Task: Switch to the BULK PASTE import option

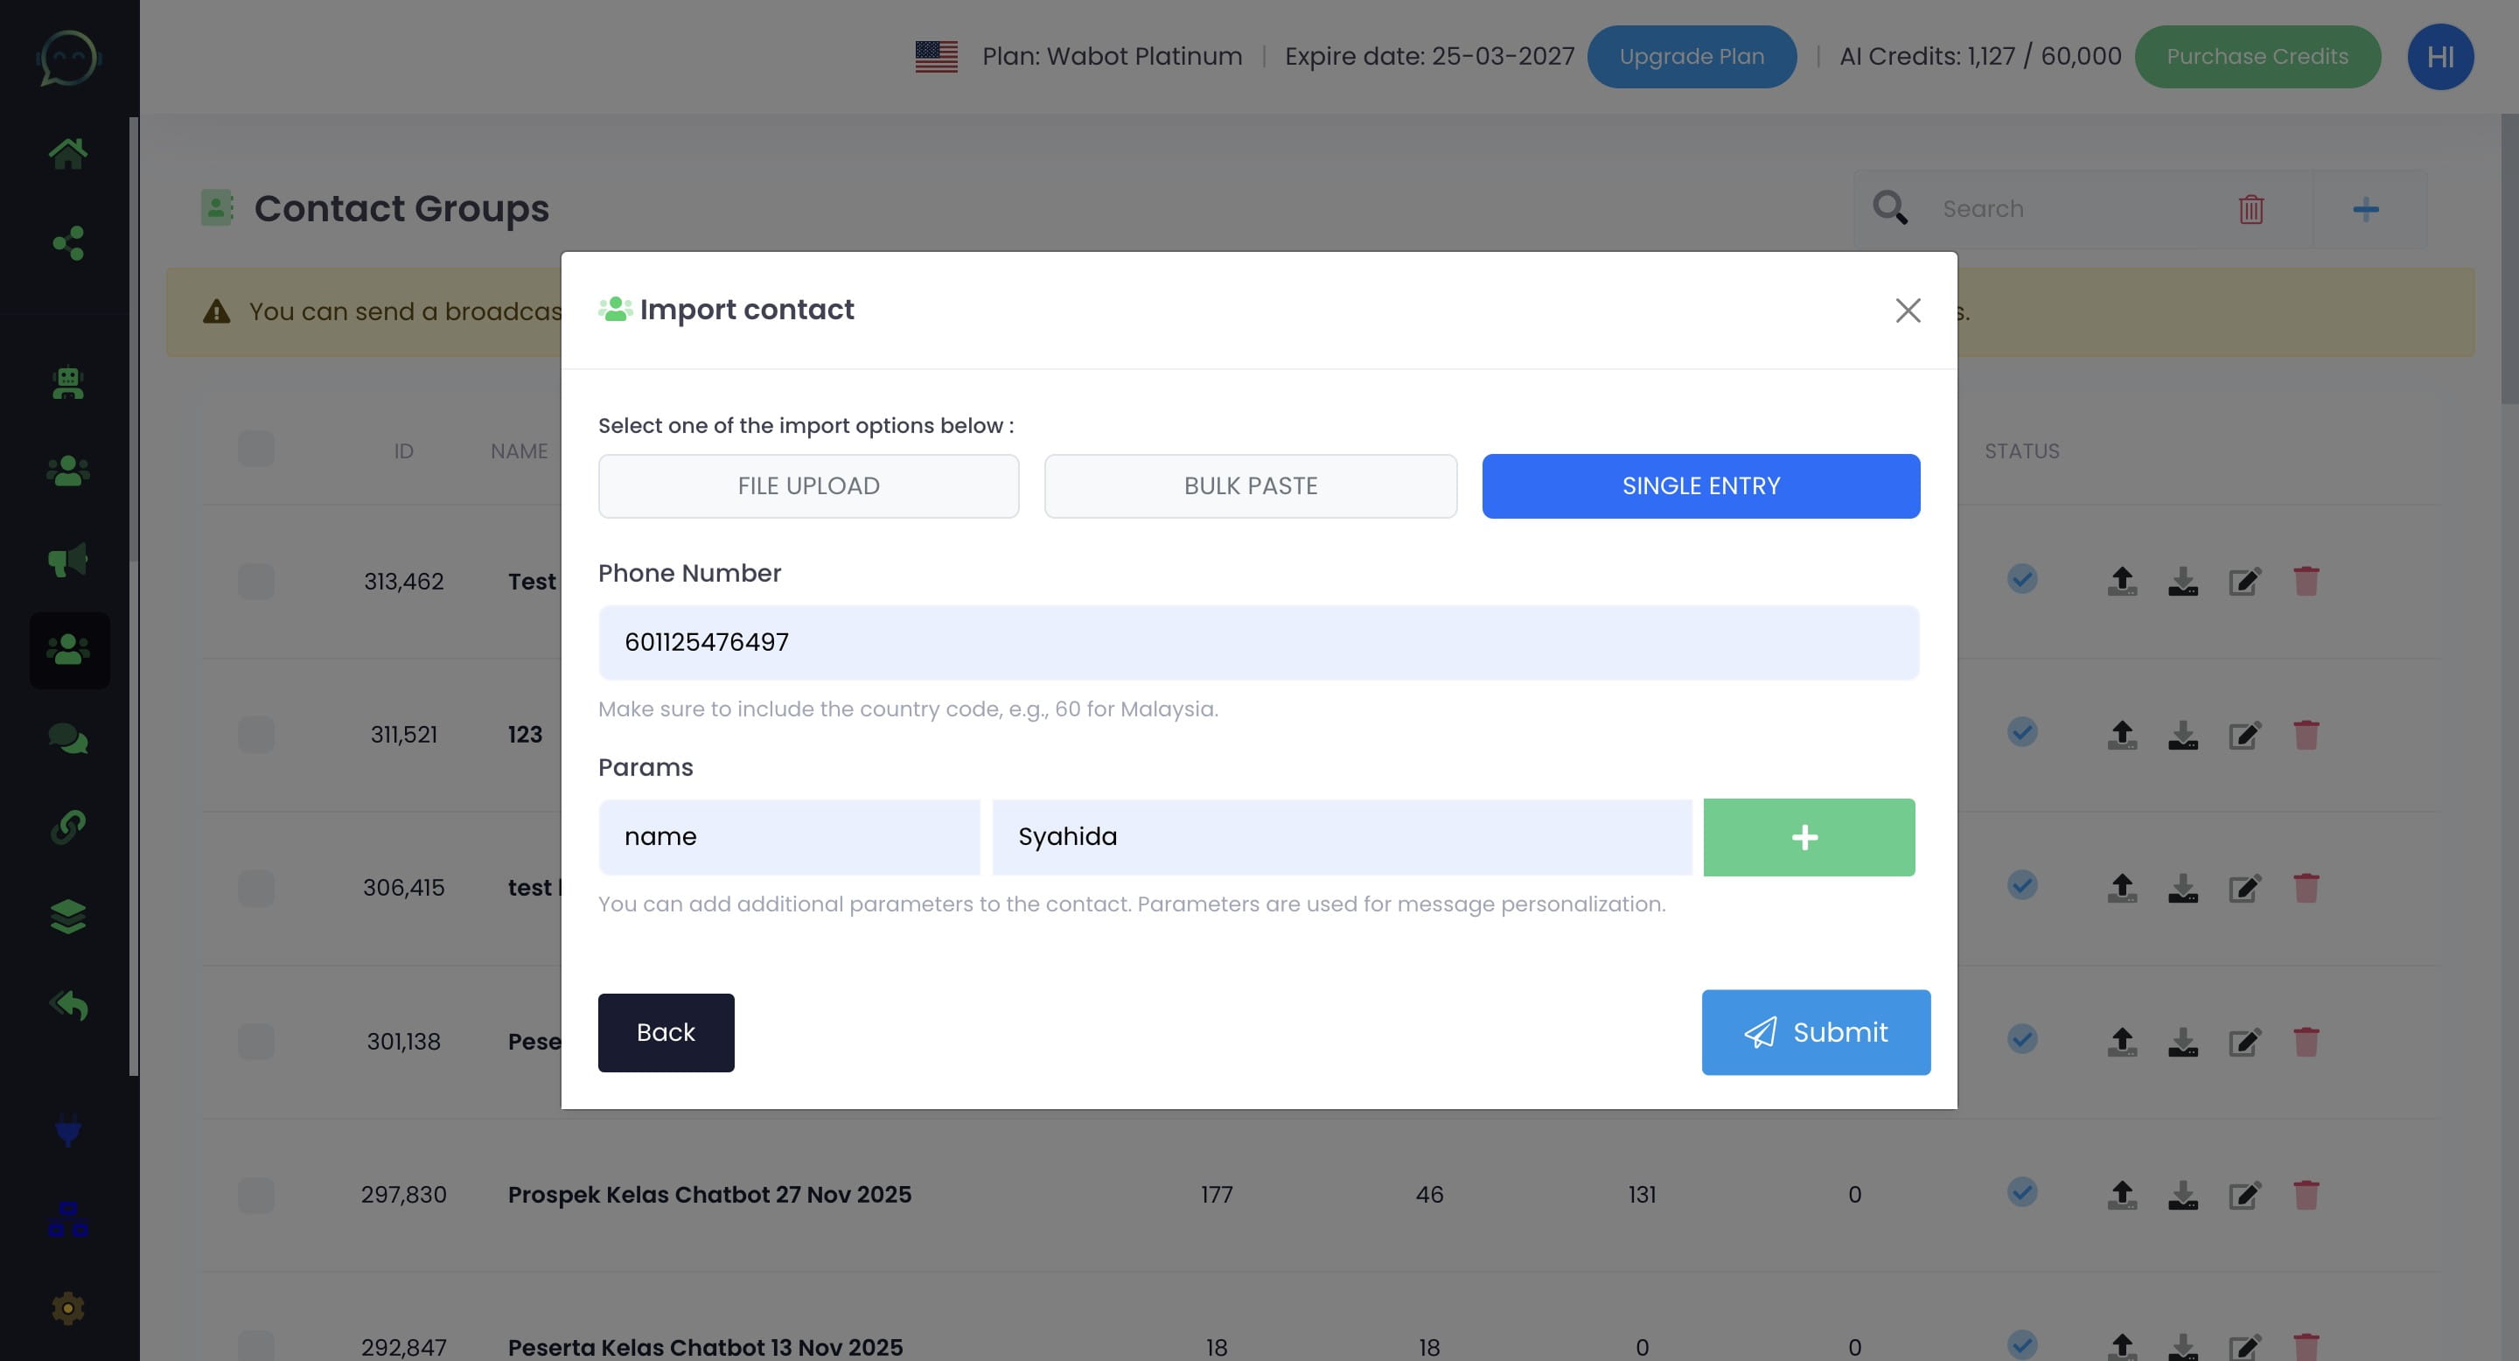Action: point(1251,486)
